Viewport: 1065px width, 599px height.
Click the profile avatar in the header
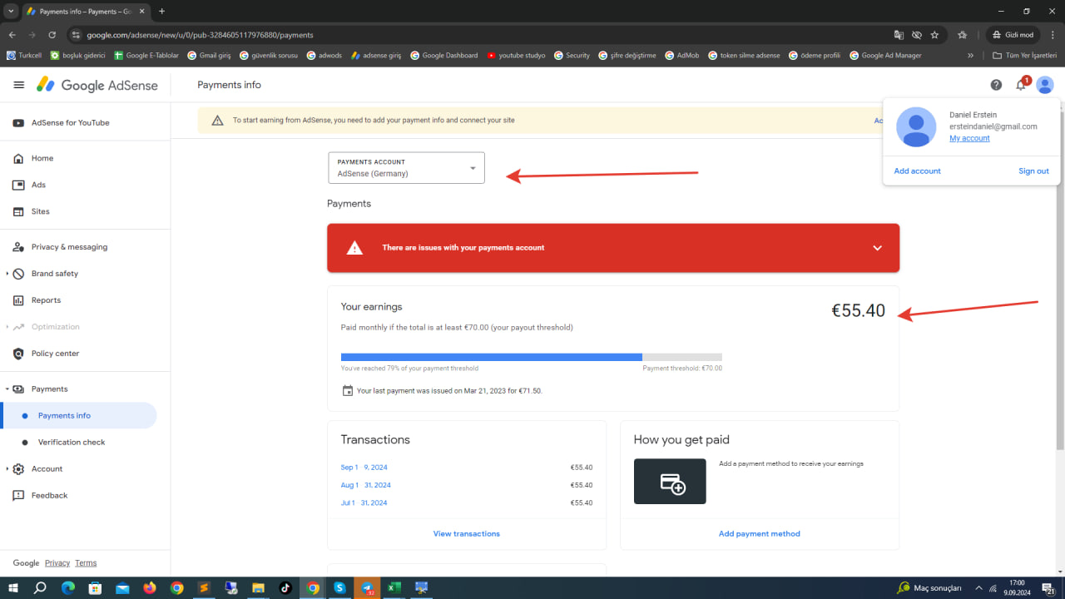click(1045, 85)
